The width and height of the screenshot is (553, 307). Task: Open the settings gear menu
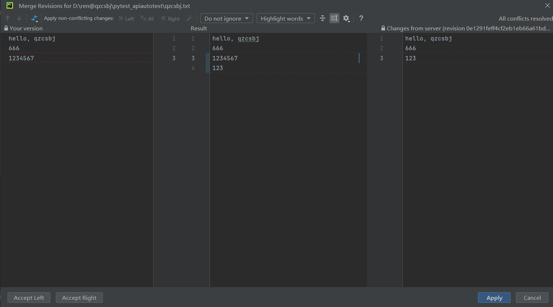[x=346, y=18]
